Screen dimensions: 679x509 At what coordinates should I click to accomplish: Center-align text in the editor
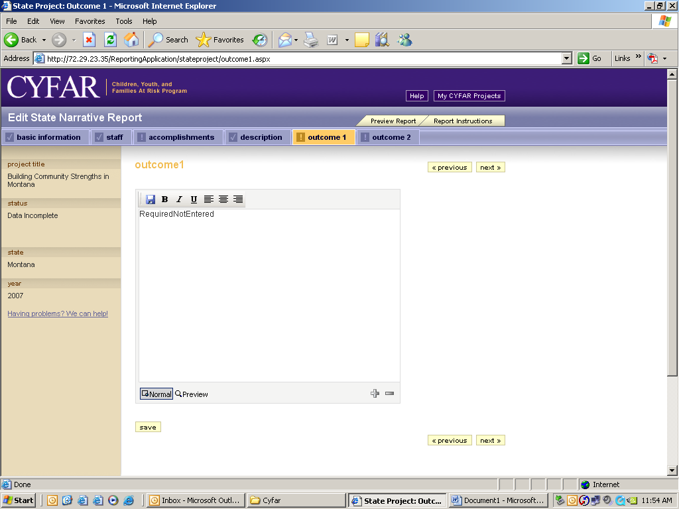[223, 199]
